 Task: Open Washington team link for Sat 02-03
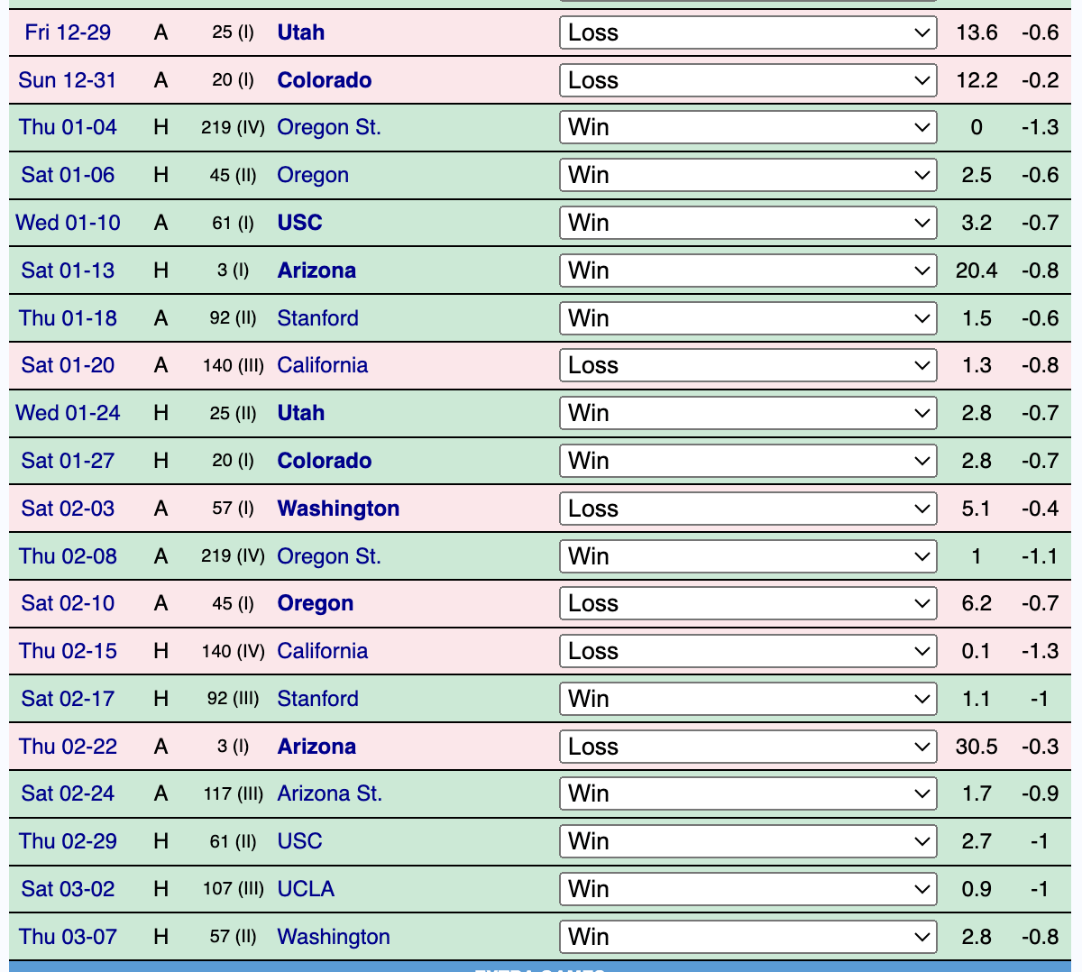(338, 509)
